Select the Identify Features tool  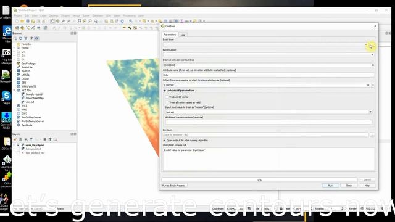[x=131, y=21]
